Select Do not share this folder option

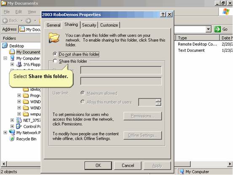[55, 54]
